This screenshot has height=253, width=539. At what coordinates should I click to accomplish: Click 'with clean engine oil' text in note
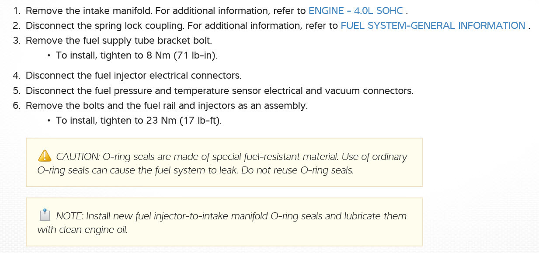point(83,230)
